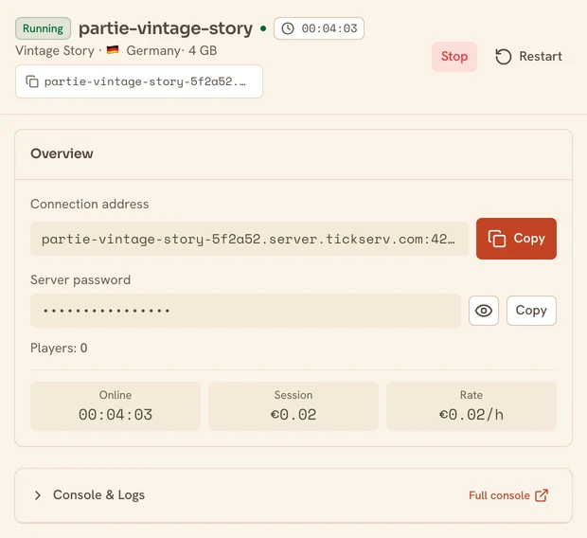
Task: Restart the server with the Restart button
Action: pyautogui.click(x=528, y=57)
